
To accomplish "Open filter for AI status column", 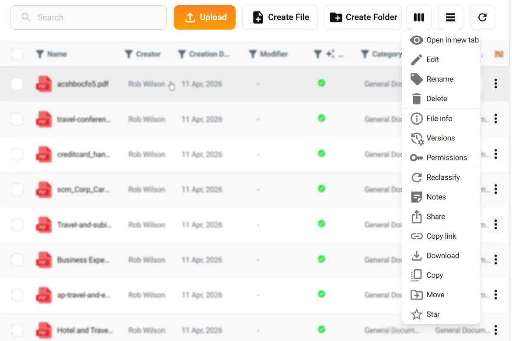I will (x=318, y=54).
